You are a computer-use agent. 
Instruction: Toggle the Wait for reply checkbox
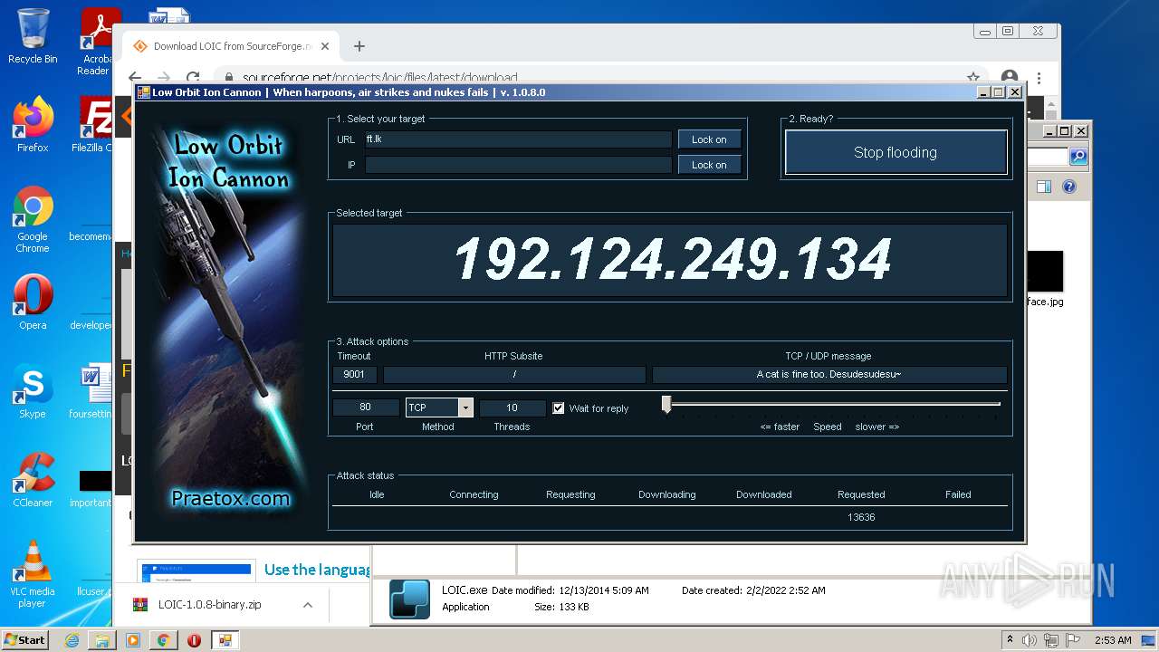559,408
